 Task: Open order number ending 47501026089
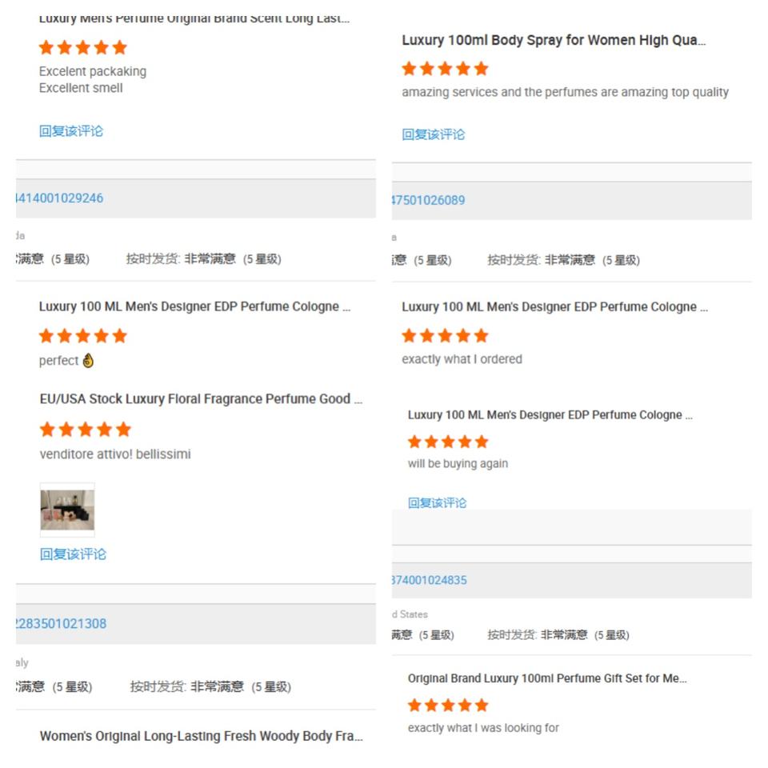(428, 200)
